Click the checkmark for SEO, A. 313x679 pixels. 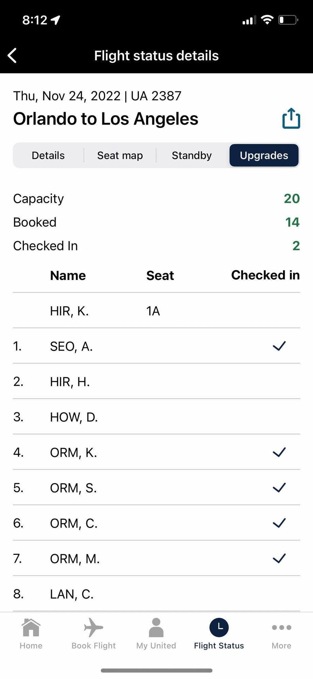(279, 346)
